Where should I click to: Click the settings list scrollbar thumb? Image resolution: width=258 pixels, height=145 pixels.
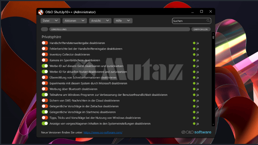213,37
